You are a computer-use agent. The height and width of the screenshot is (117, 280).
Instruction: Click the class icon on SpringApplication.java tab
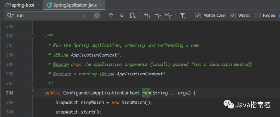[x=49, y=5]
